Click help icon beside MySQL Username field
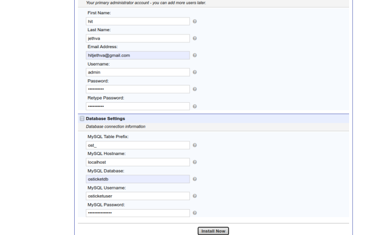 (x=195, y=196)
